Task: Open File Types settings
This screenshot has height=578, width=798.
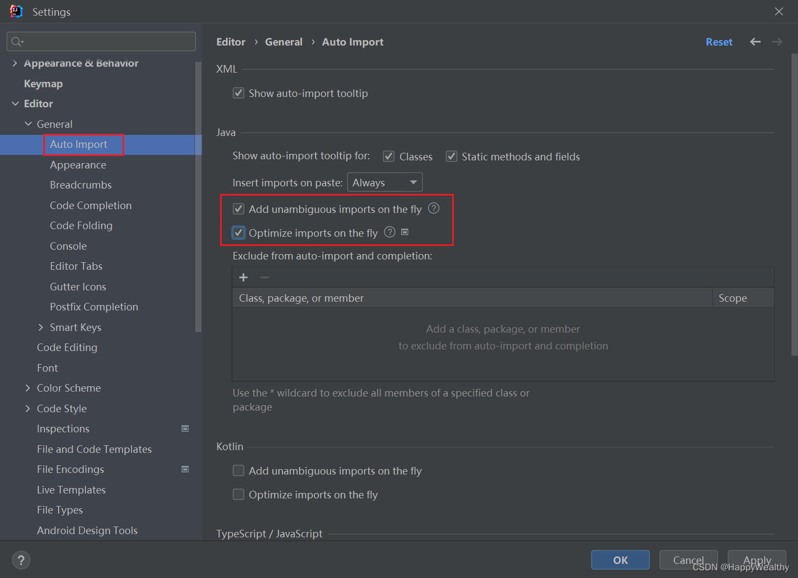Action: click(60, 510)
